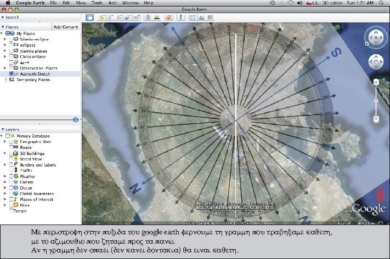Click the Move joystick navigation control
The image size is (390, 259).
[376, 62]
